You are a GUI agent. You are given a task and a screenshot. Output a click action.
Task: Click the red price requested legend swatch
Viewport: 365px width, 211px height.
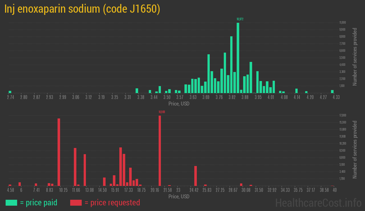click(76, 203)
